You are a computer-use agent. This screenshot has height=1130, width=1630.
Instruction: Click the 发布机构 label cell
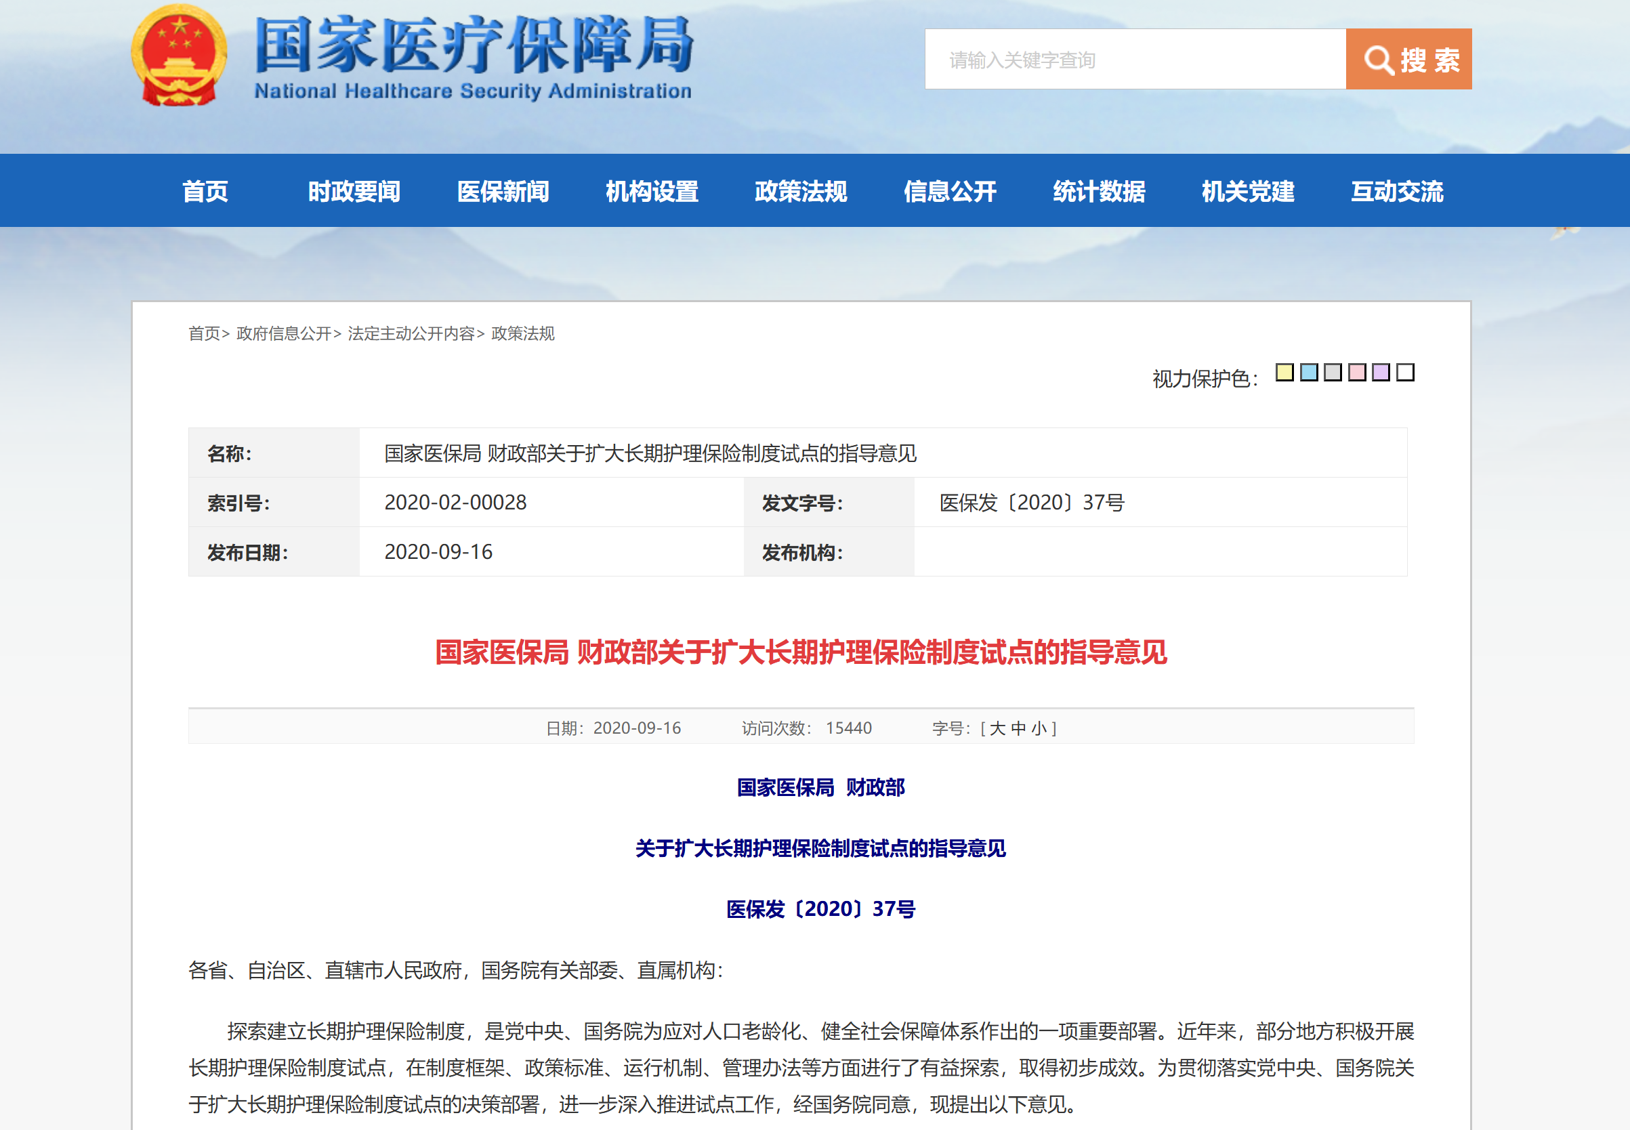(x=829, y=552)
